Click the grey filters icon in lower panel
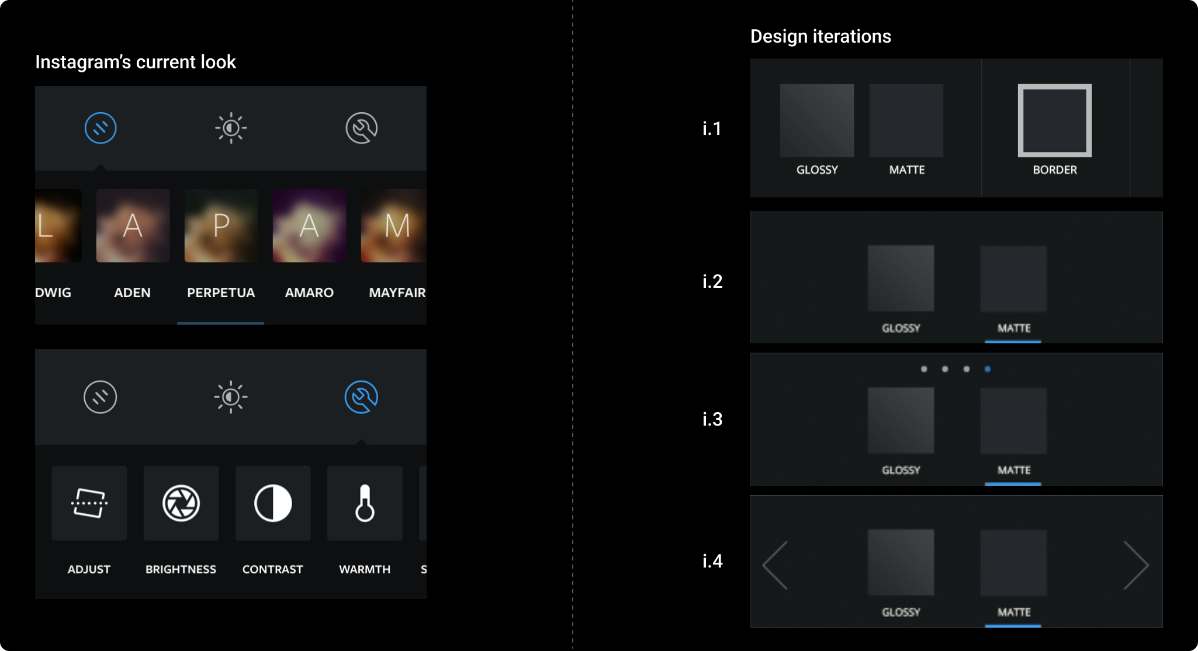1198x651 pixels. 101,397
